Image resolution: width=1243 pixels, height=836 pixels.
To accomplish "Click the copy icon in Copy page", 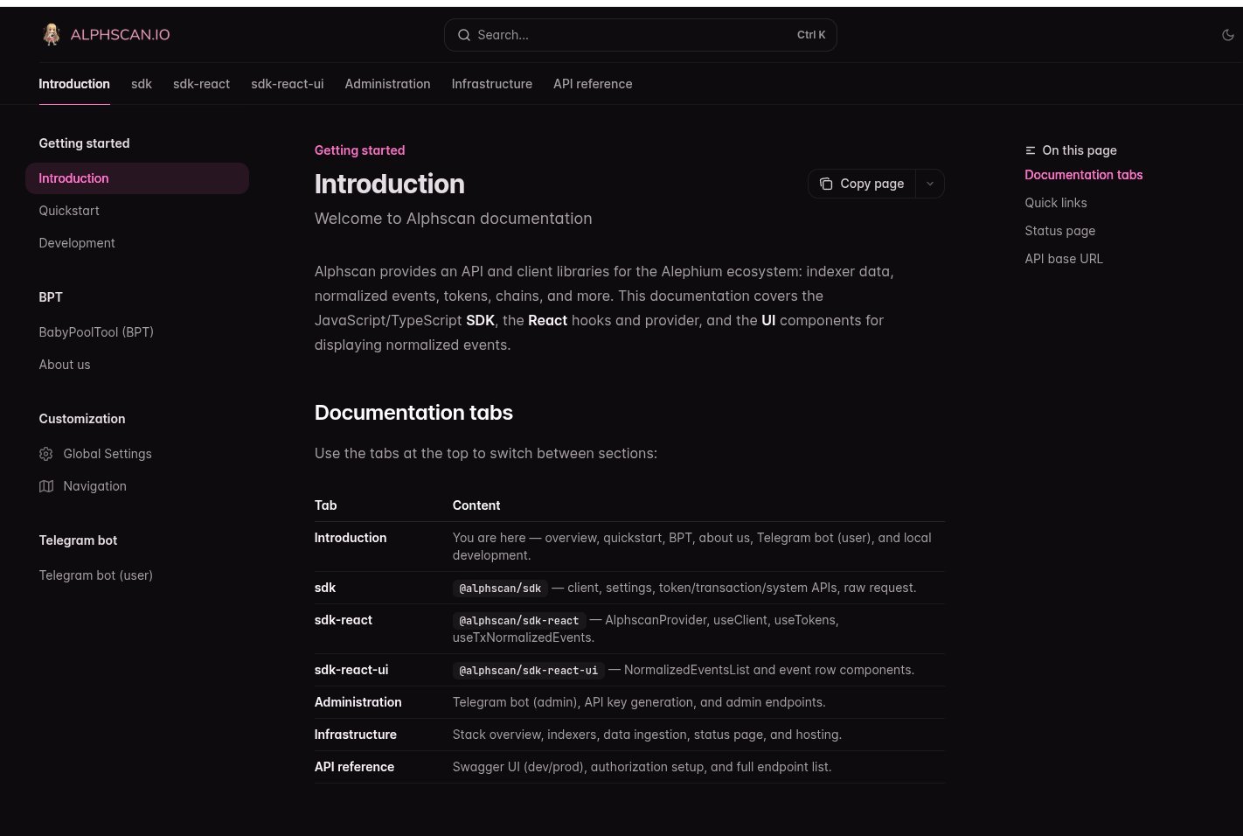I will tap(826, 184).
